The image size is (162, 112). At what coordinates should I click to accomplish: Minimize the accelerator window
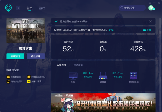pyautogui.click(x=154, y=3)
